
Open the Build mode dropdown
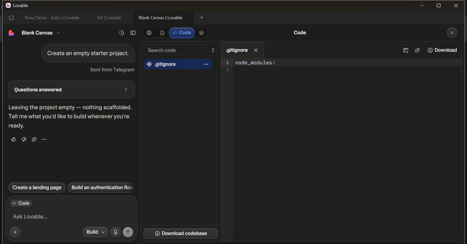pyautogui.click(x=96, y=232)
